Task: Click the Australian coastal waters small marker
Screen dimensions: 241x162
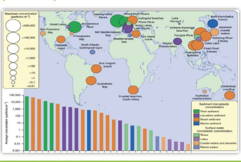Action: [x=205, y=91]
